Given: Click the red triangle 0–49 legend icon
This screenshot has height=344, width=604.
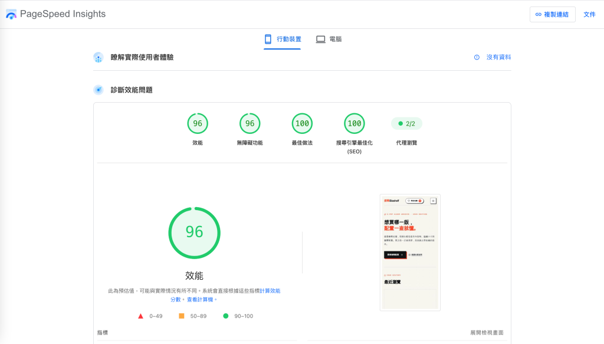Looking at the screenshot, I should click(x=140, y=316).
